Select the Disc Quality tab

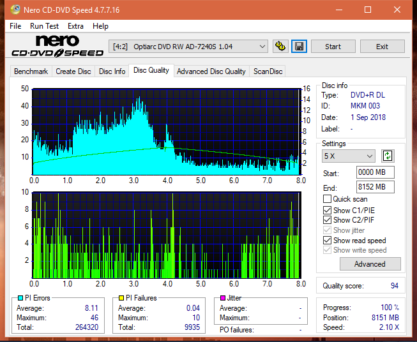pyautogui.click(x=151, y=70)
